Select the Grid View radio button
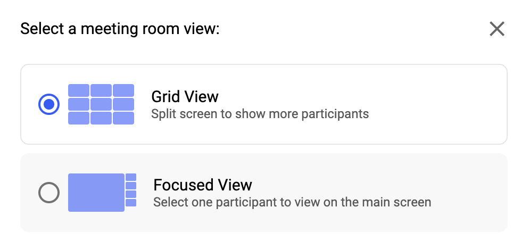 coord(49,104)
